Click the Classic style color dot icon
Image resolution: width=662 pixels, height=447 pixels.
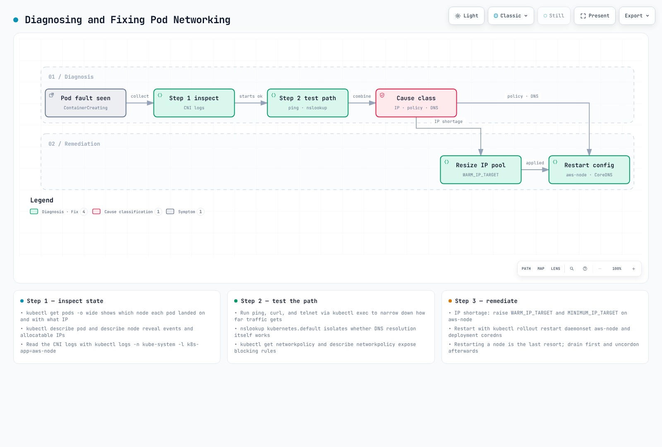click(496, 16)
